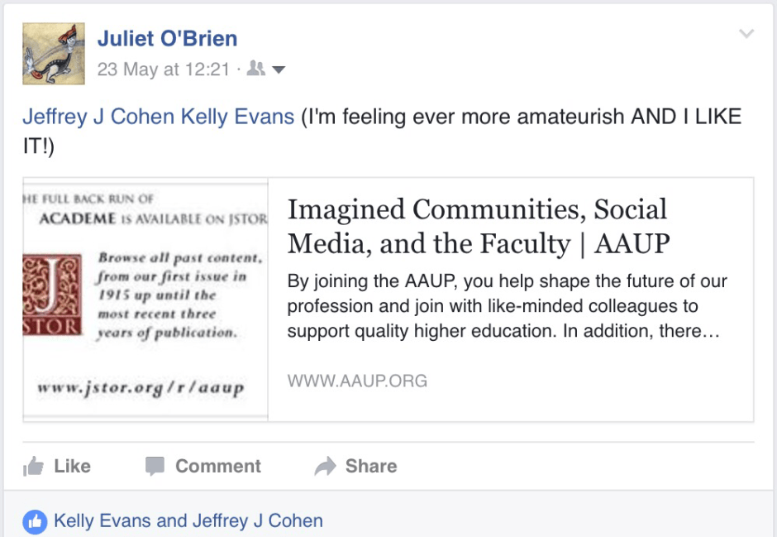The width and height of the screenshot is (777, 537).
Task: Click the thumbs-up icon beside Like
Action: [34, 467]
